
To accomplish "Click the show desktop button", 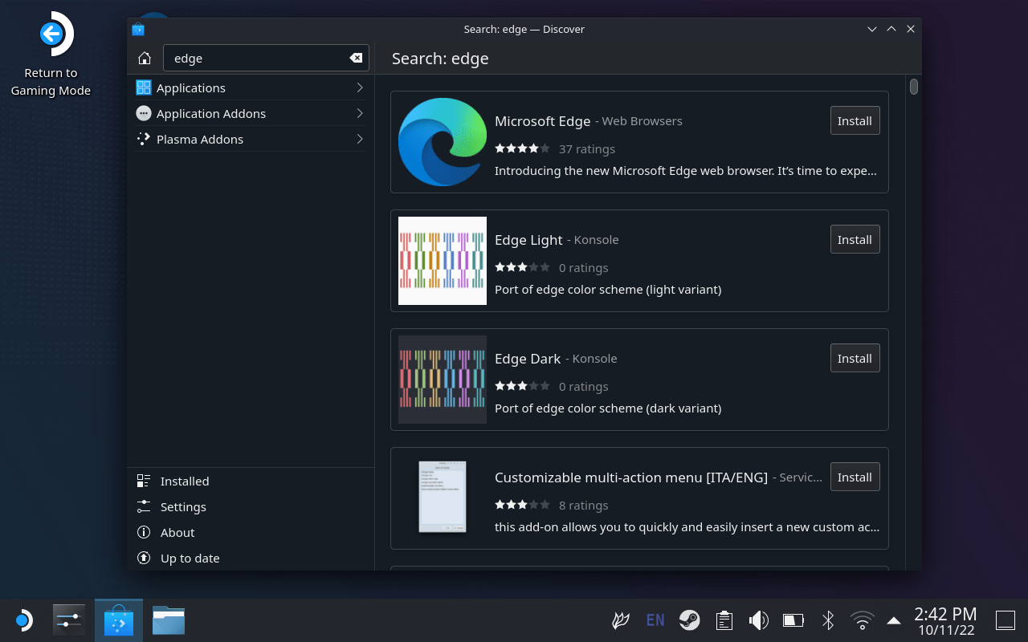I will click(1006, 620).
